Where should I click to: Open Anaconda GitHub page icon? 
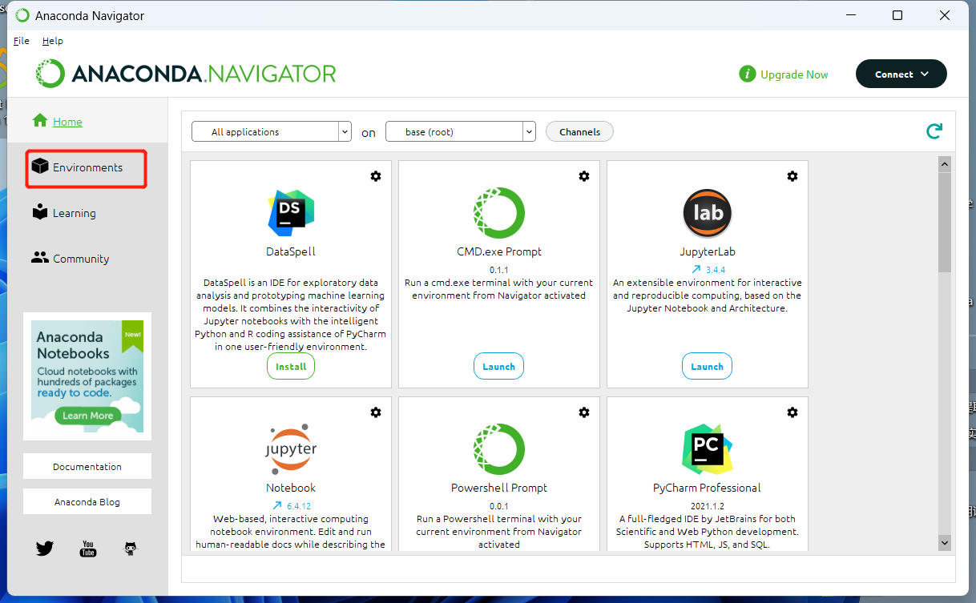(131, 549)
